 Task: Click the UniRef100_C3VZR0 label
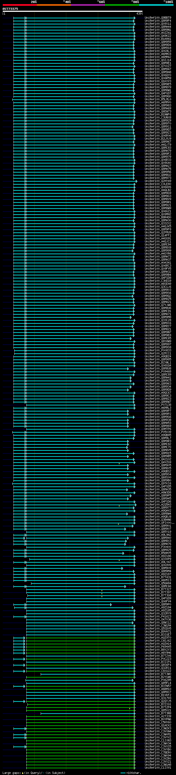click(158, 759)
